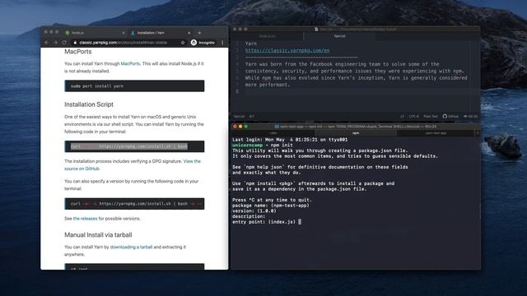The width and height of the screenshot is (527, 296).
Task: Click the 'unicorncamp ~ npm init' prompt line
Action: click(x=263, y=145)
